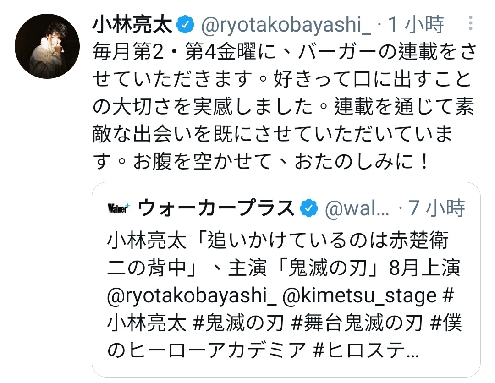This screenshot has width=495, height=383.
Task: Open the @ryotakobayashi_ handle in tweet header
Action: pos(286,25)
